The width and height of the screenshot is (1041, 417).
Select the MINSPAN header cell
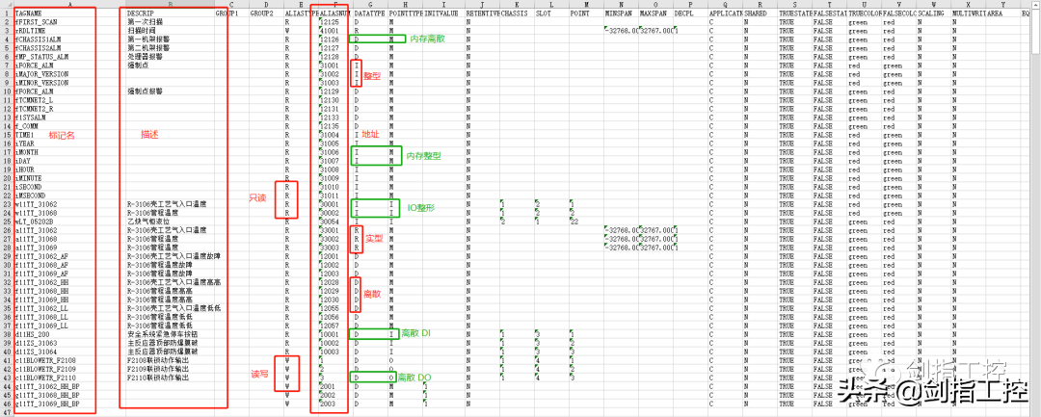tap(620, 13)
